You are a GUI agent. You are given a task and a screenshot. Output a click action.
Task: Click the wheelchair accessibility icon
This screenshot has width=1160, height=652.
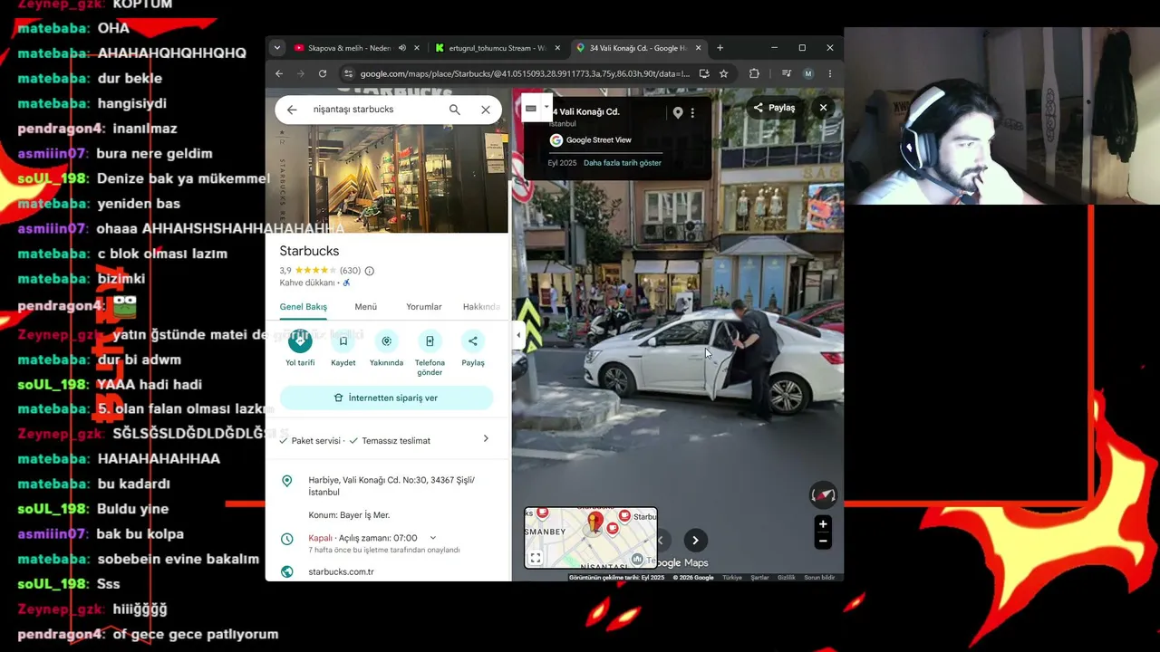point(346,283)
